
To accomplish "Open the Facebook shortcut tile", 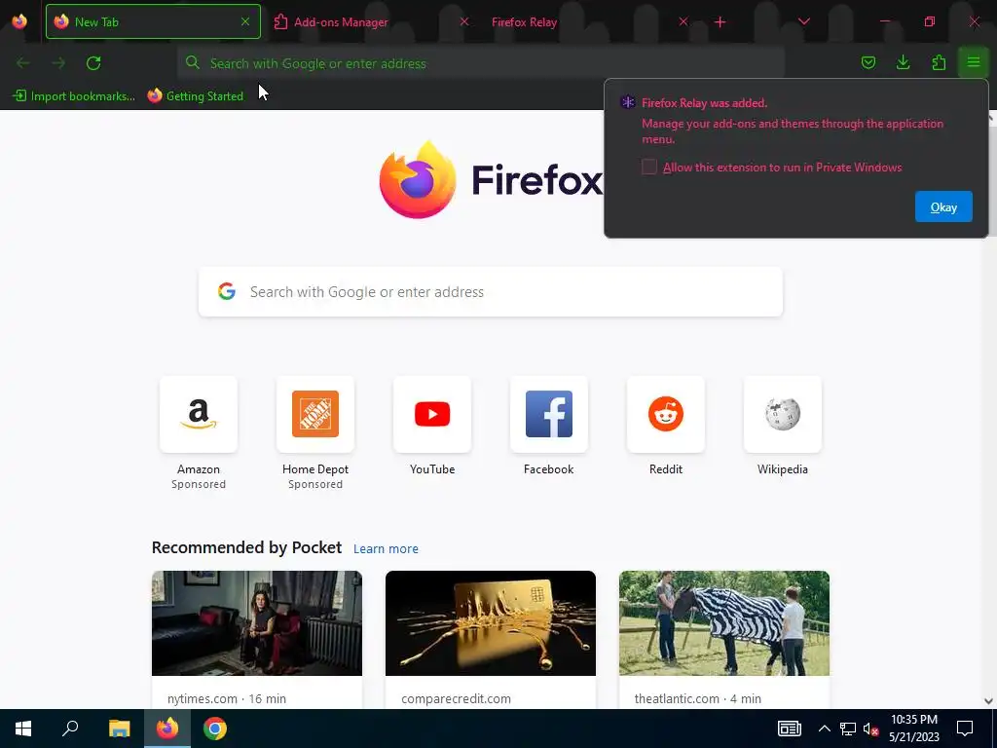I will 549,414.
